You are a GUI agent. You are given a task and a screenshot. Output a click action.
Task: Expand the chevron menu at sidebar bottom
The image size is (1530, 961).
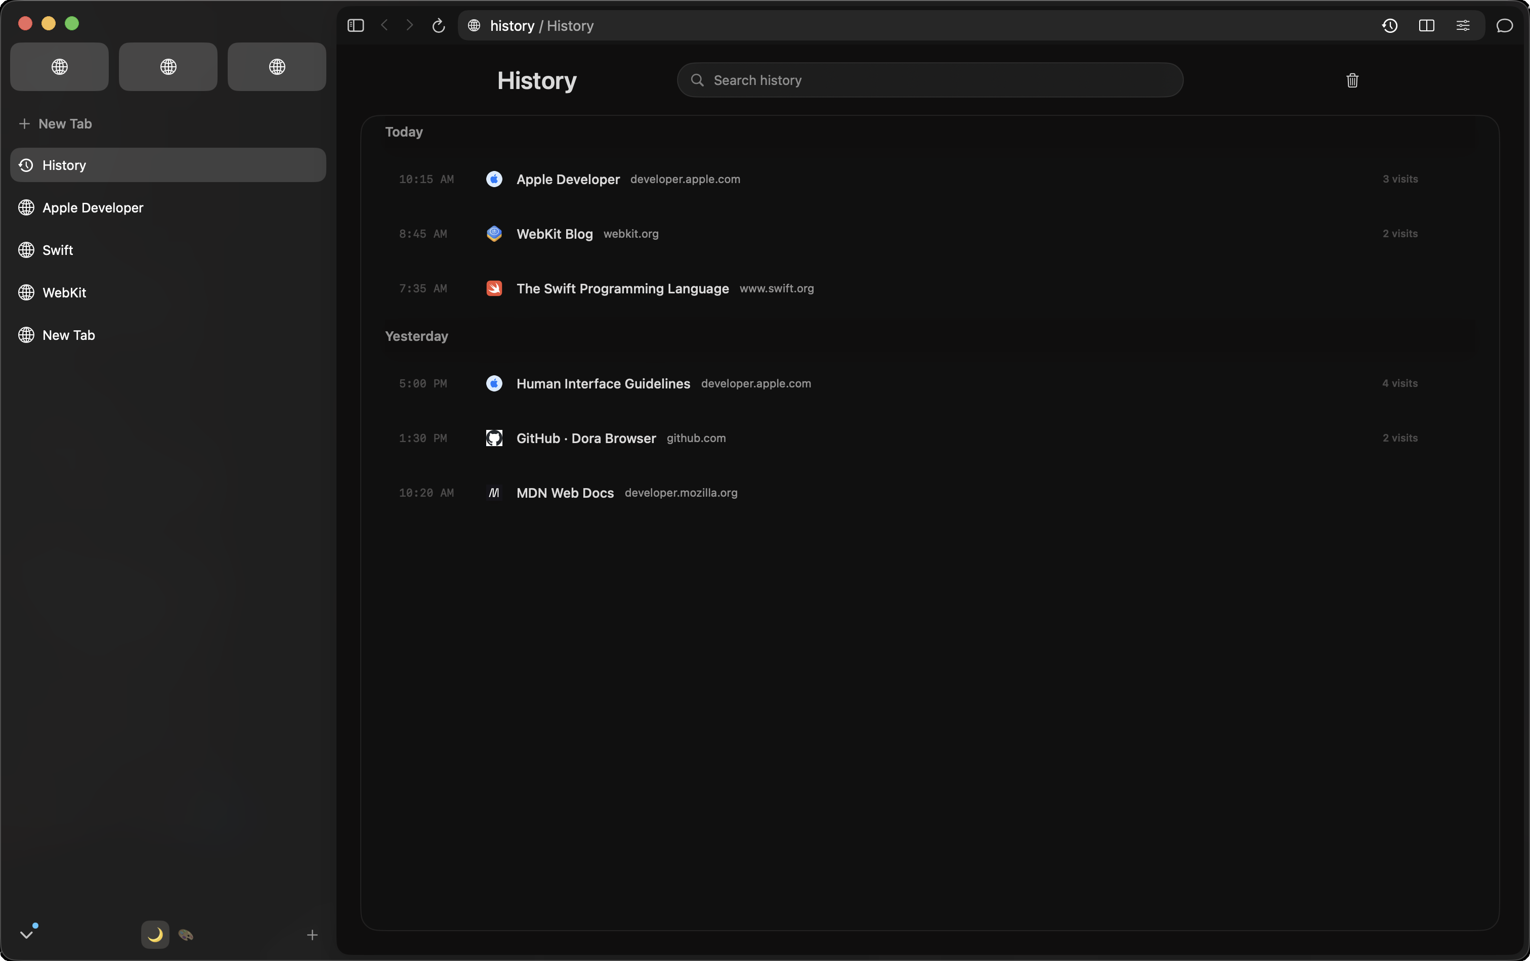click(27, 934)
